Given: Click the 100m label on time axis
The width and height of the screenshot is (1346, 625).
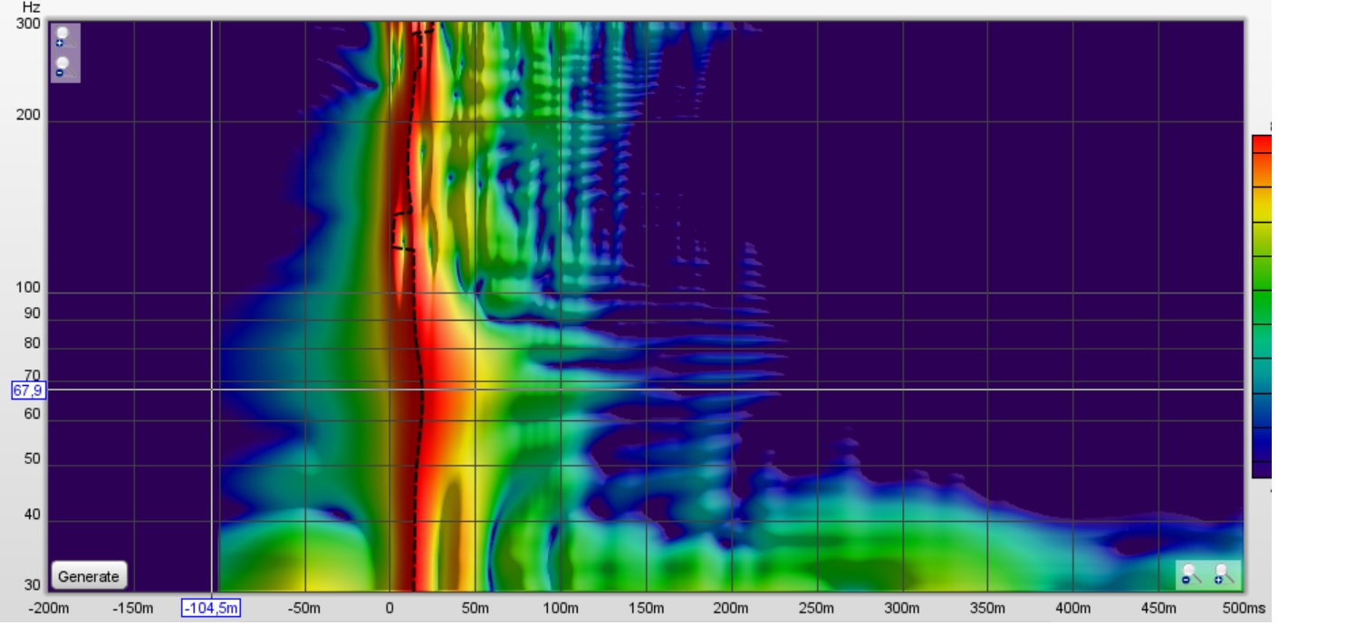Looking at the screenshot, I should pos(560,608).
